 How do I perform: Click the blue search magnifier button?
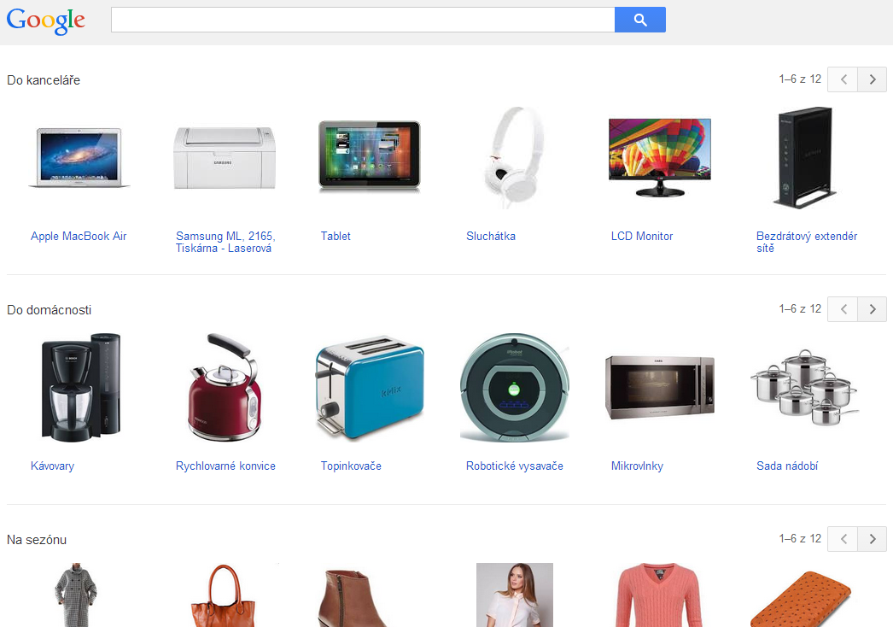pos(639,20)
